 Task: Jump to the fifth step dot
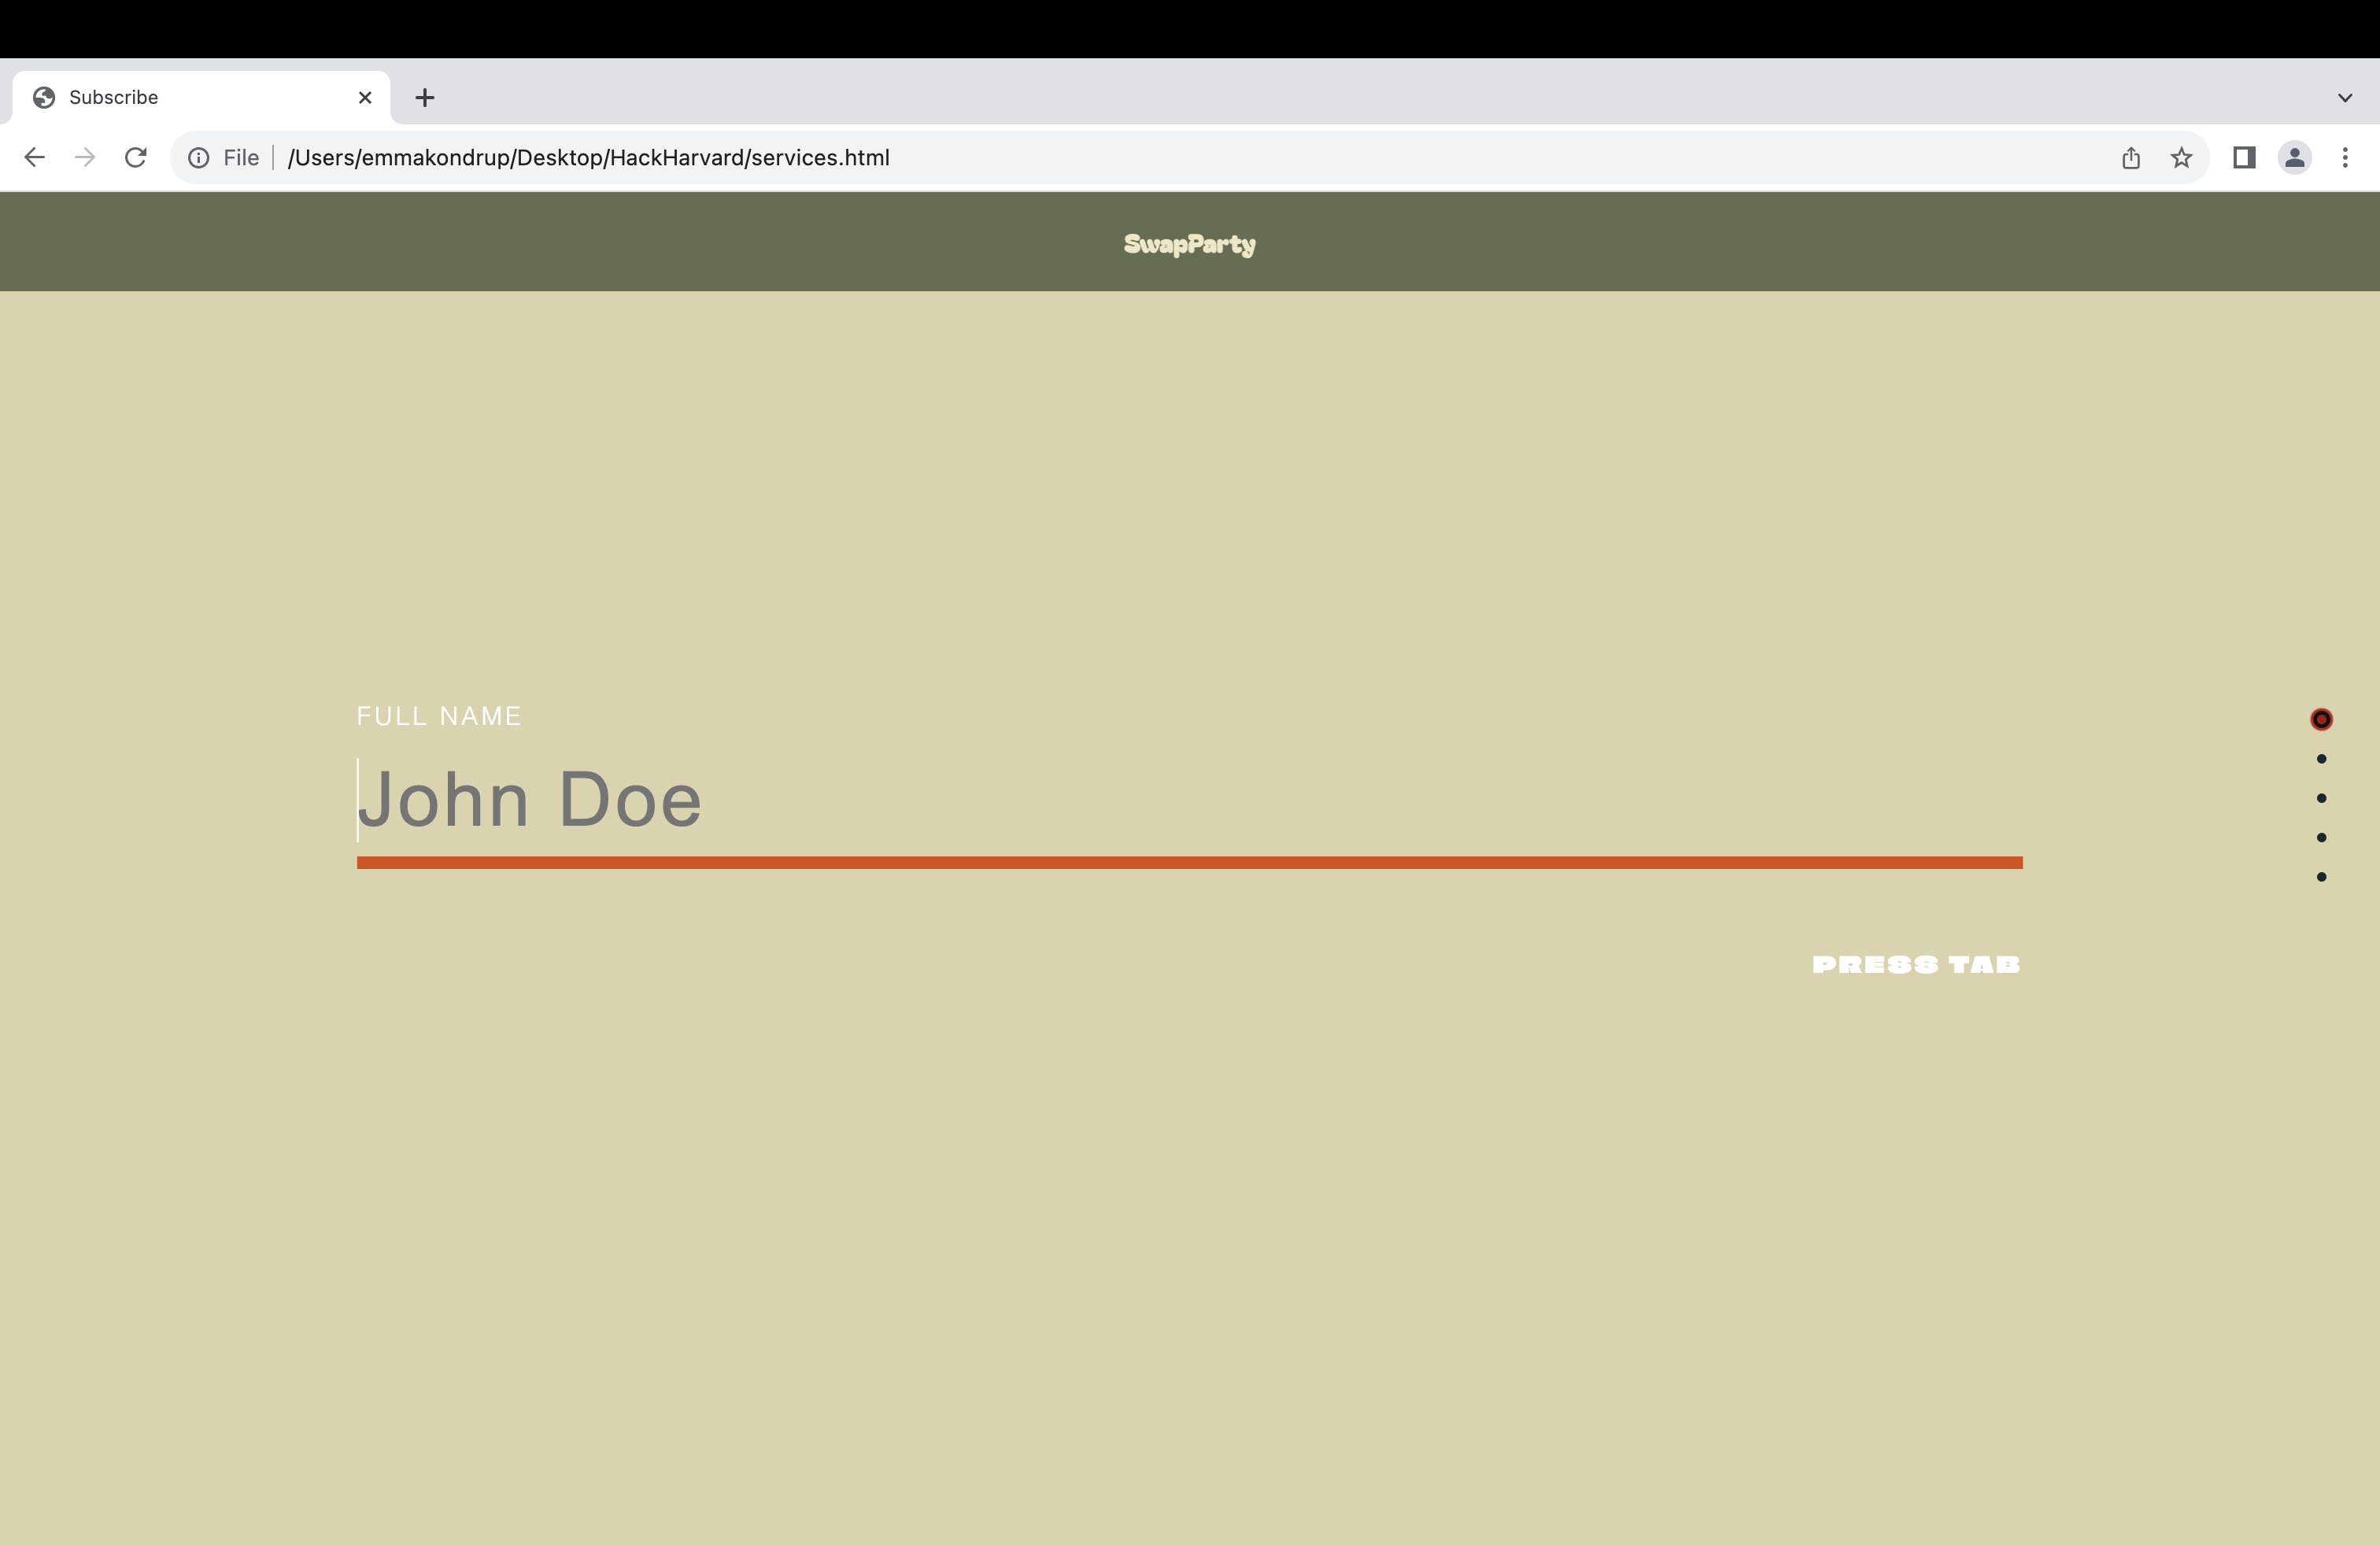(x=2321, y=877)
